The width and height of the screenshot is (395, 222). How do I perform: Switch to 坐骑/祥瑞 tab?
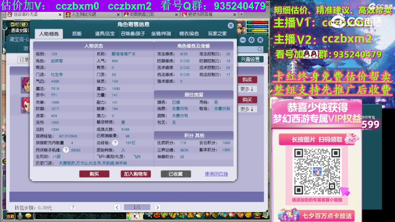tap(161, 34)
